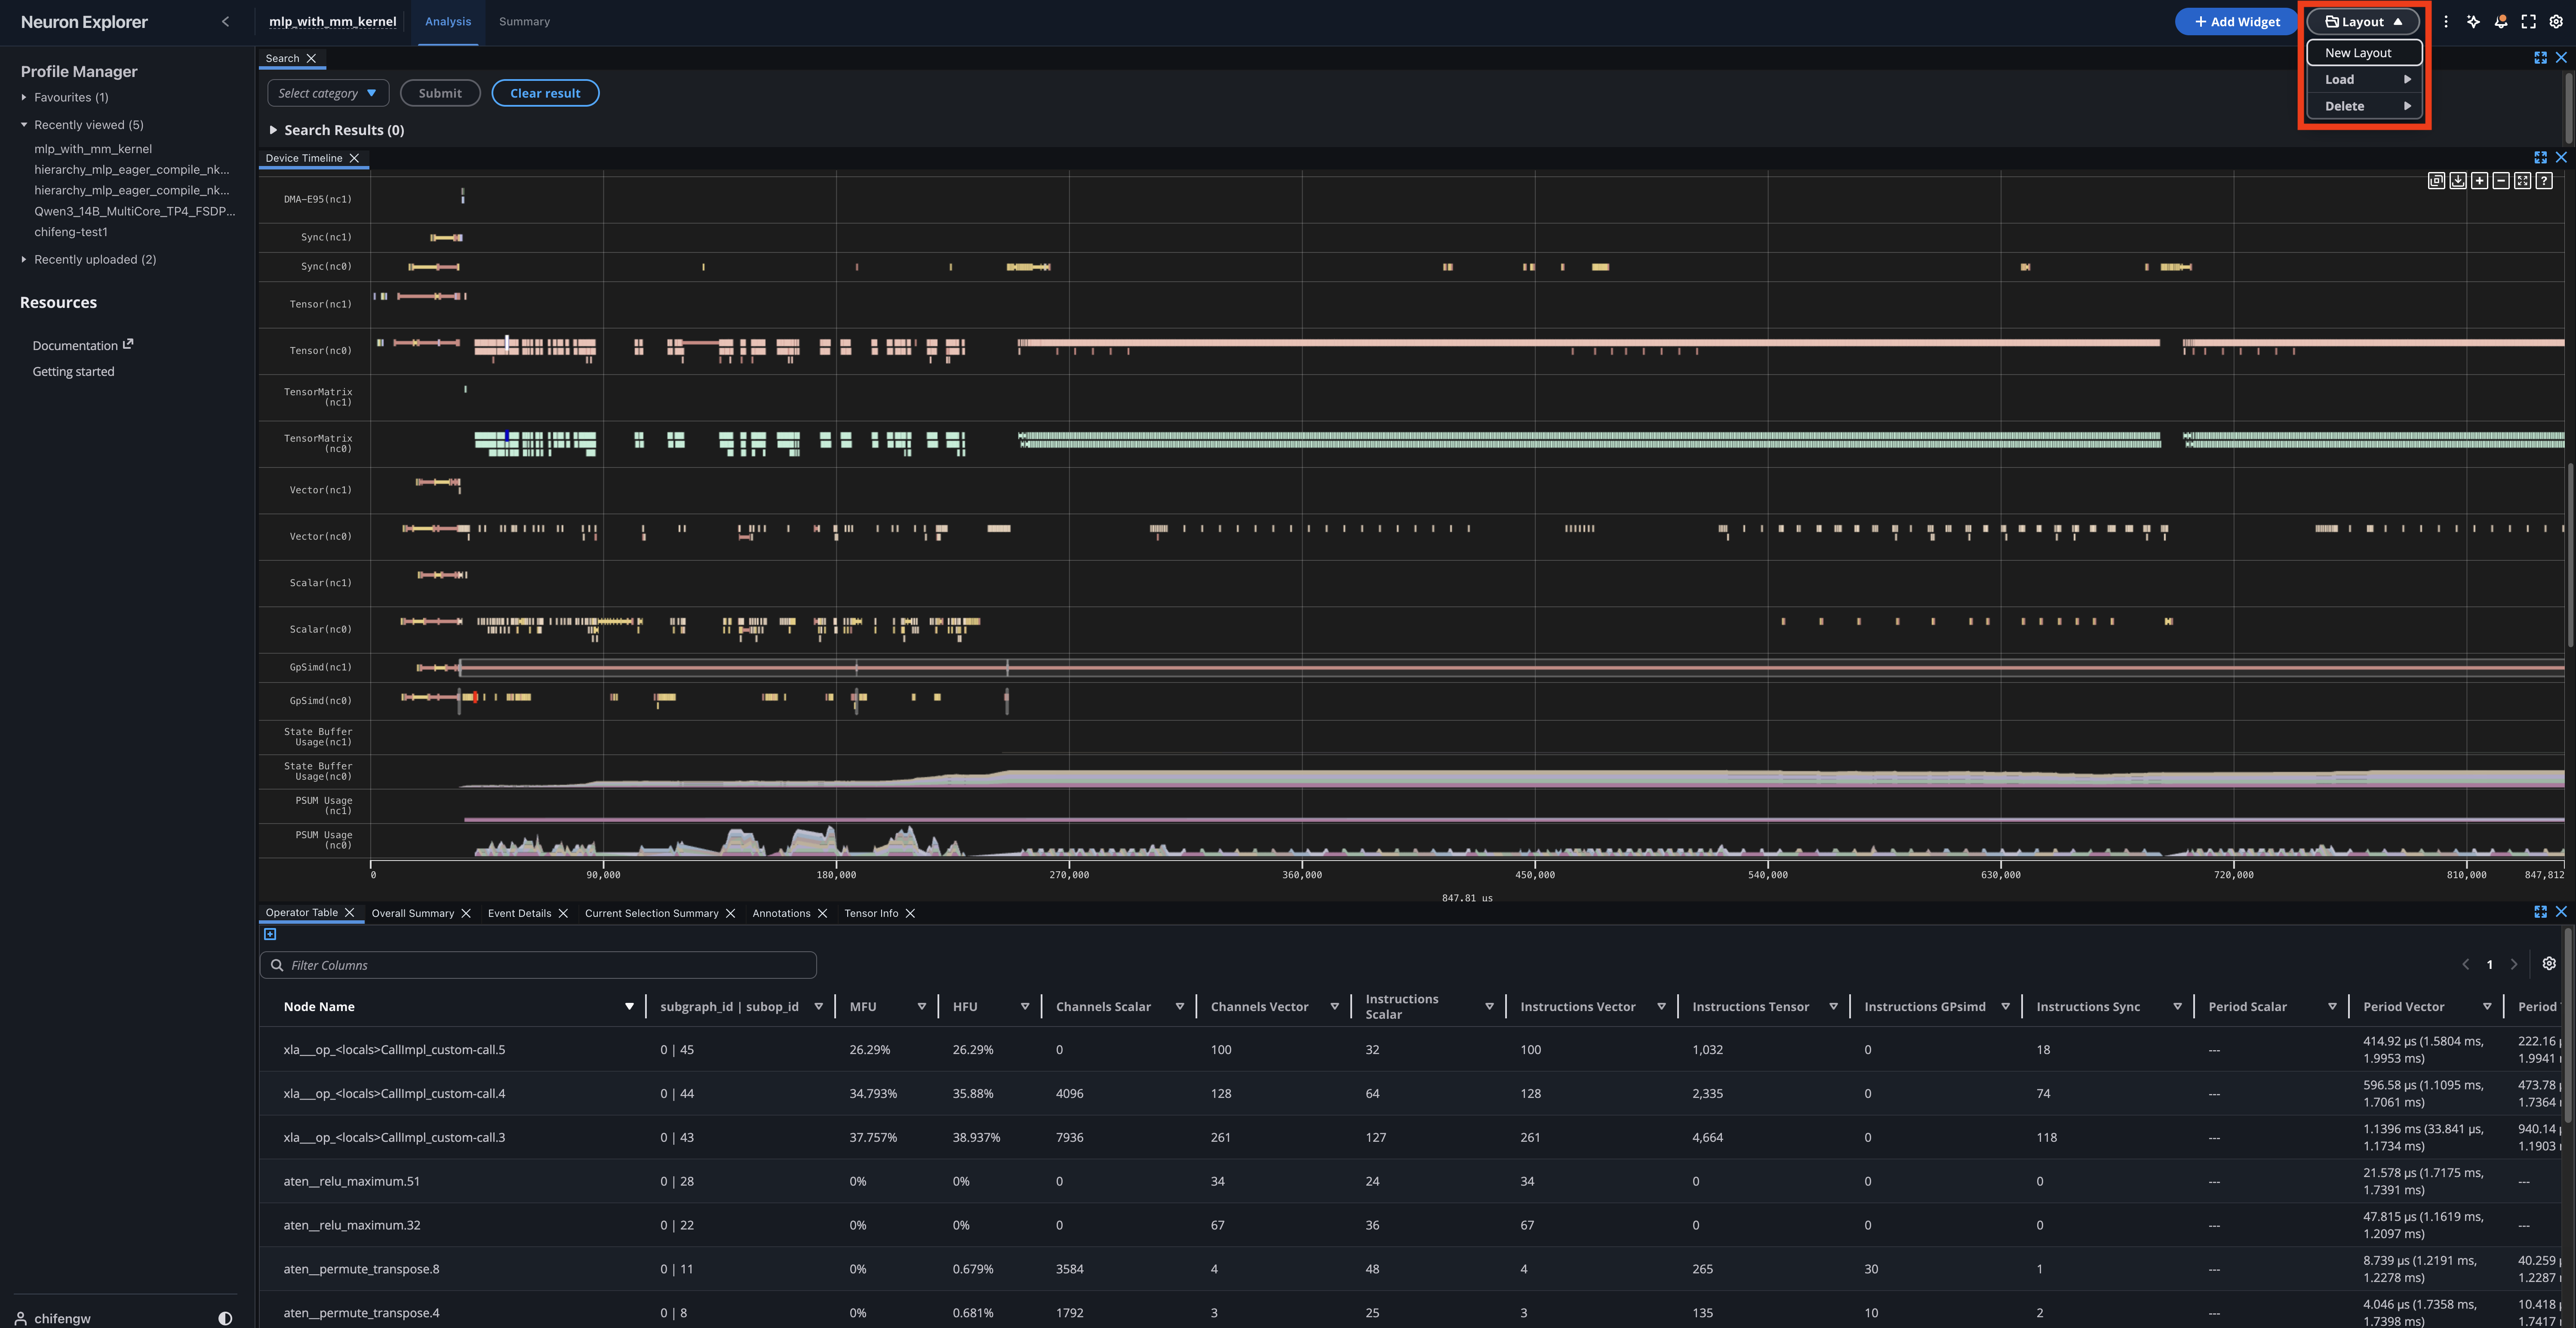Click the sparkle AI assistant icon
Screen dimensions: 2576x1328
pyautogui.click(x=2473, y=22)
